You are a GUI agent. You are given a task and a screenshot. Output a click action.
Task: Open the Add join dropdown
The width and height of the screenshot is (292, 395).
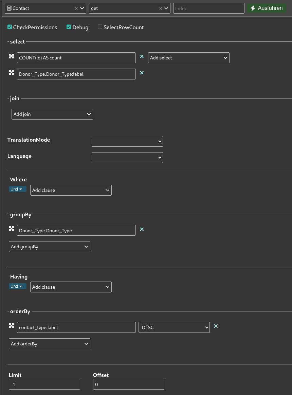point(52,114)
